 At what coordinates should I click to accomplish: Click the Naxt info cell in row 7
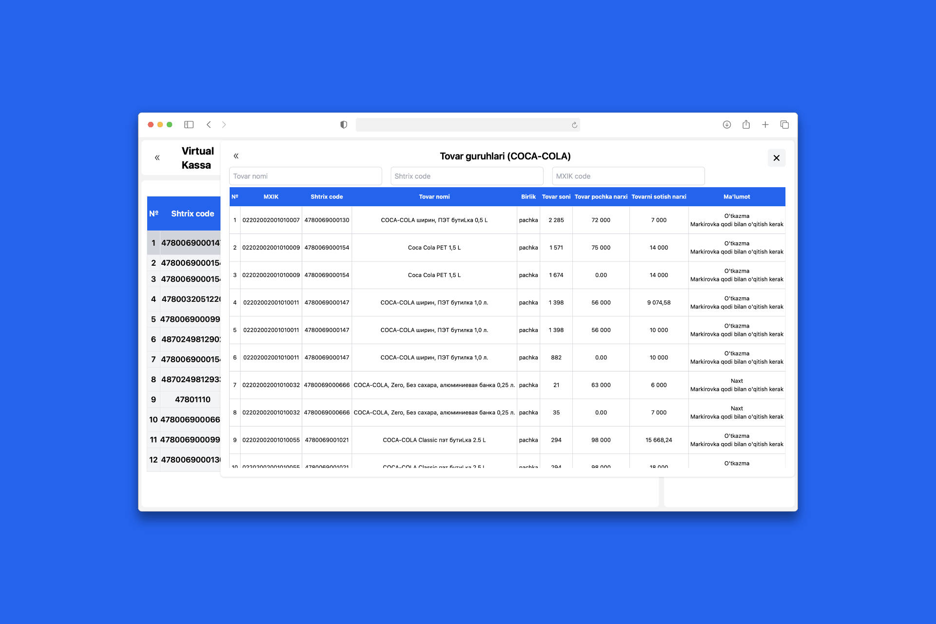pos(737,385)
